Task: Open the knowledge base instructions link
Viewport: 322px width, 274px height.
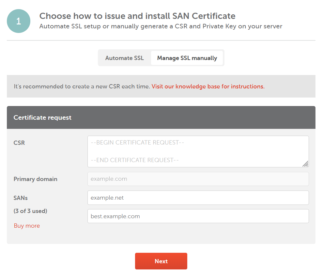Action: 208,86
